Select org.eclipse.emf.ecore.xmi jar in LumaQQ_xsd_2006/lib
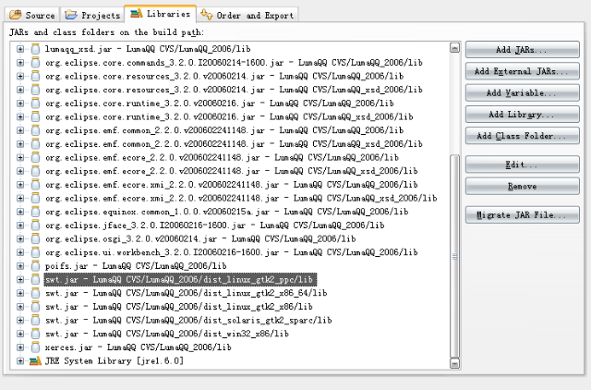This screenshot has width=591, height=390. pos(241,199)
